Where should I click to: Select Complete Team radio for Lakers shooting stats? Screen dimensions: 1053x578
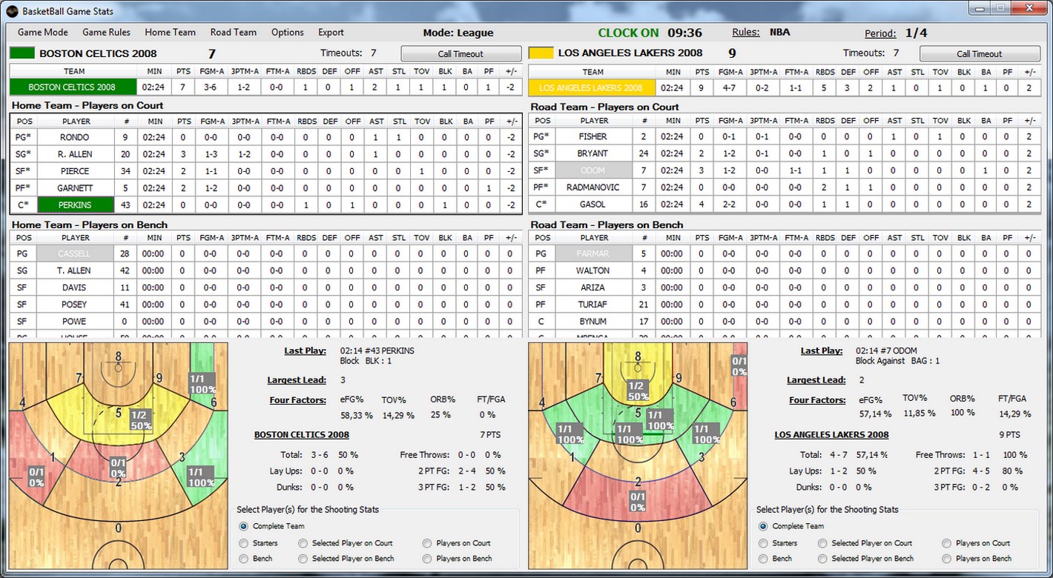pyautogui.click(x=763, y=526)
